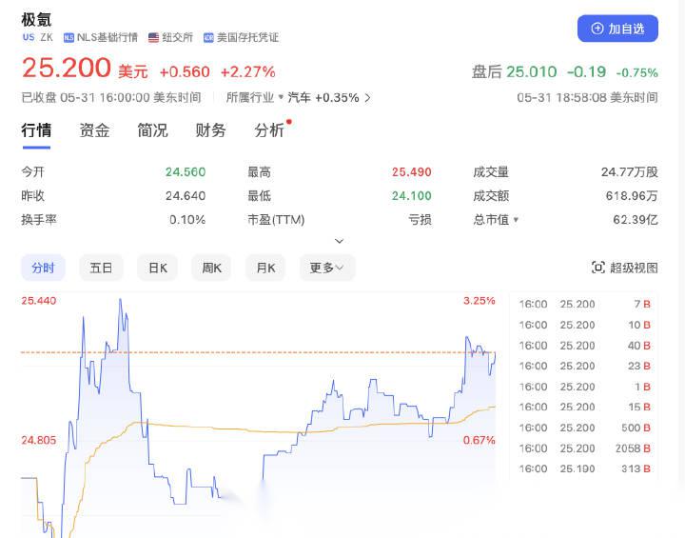Click the 总市值 value 62.39亿
Image resolution: width=685 pixels, height=538 pixels.
tap(636, 220)
